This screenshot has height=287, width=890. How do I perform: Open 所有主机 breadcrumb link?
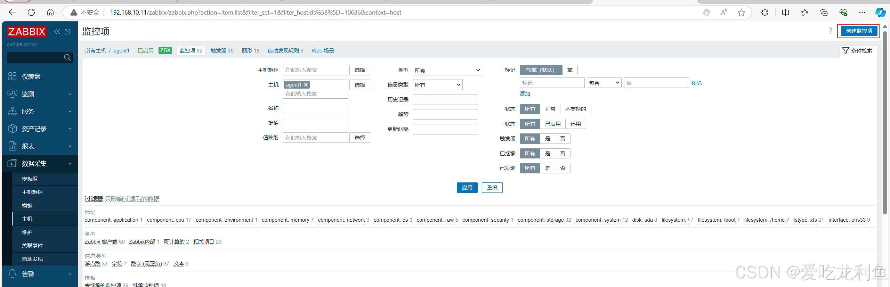point(96,51)
